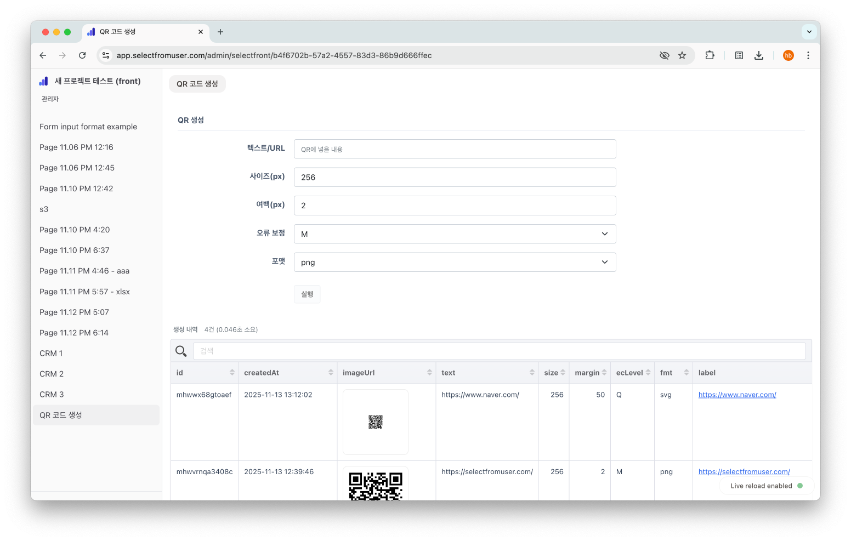This screenshot has width=851, height=541.
Task: Click the 텍스트/URL input field
Action: tap(455, 149)
